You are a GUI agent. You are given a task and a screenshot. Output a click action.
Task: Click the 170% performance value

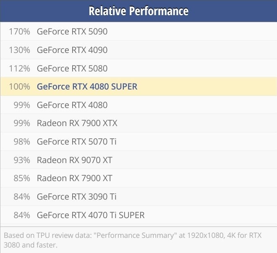pyautogui.click(x=19, y=32)
